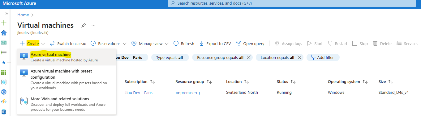This screenshot has width=421, height=116.
Task: Open All resources green grid icon
Action: (x=4, y=72)
